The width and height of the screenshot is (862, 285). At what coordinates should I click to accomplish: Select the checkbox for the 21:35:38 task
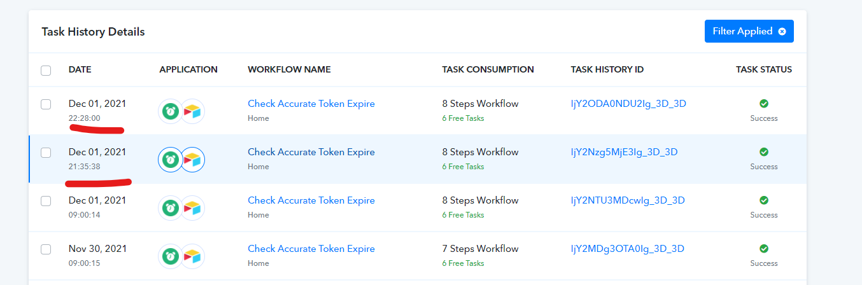point(46,153)
